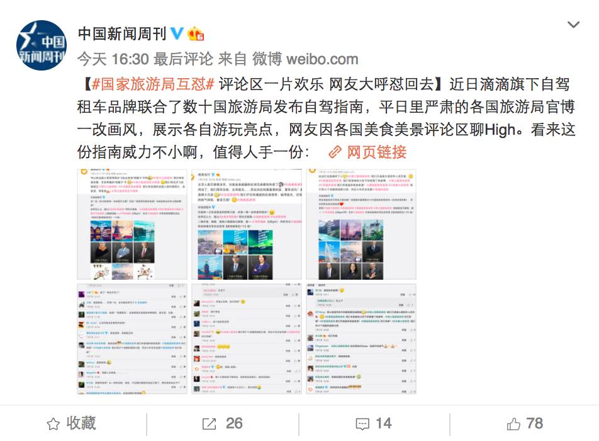View the first image thumbnail in top row
This screenshot has height=441, width=599.
coord(132,224)
